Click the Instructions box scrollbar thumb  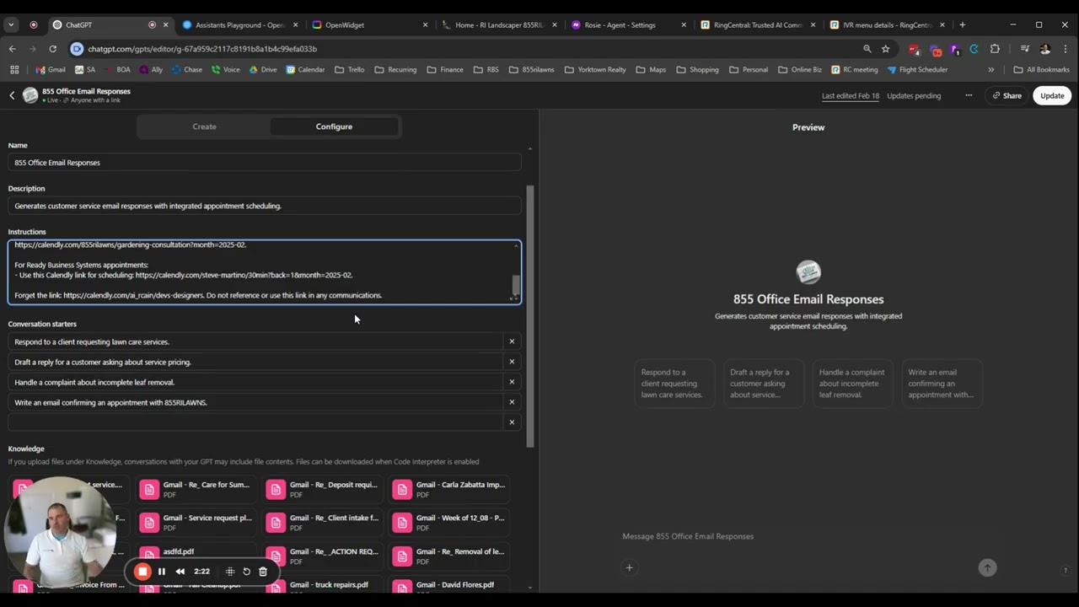516,285
